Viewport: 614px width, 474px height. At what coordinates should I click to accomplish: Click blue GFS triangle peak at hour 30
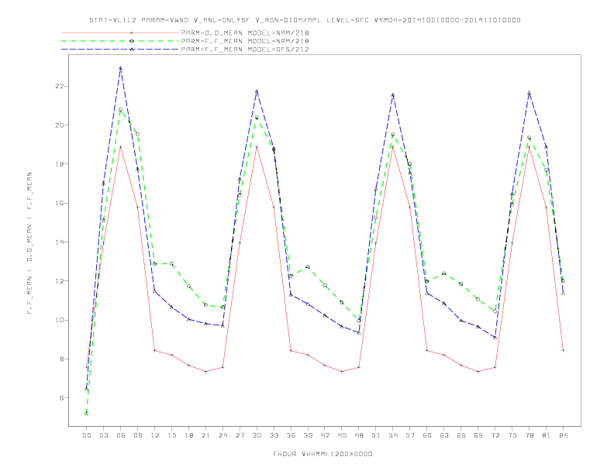pyautogui.click(x=257, y=92)
